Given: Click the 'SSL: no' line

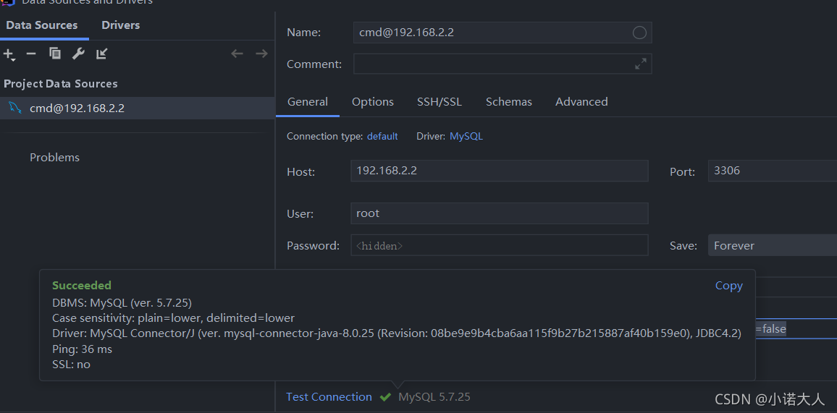Looking at the screenshot, I should [71, 365].
